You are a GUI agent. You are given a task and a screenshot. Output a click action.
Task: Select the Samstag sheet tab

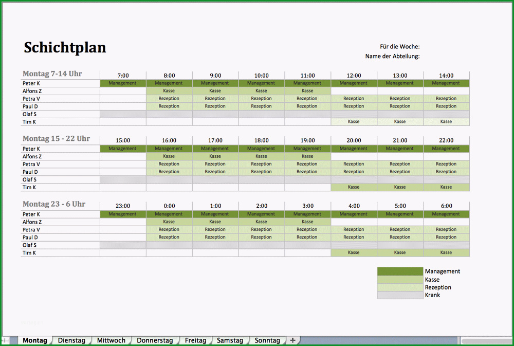coord(230,340)
